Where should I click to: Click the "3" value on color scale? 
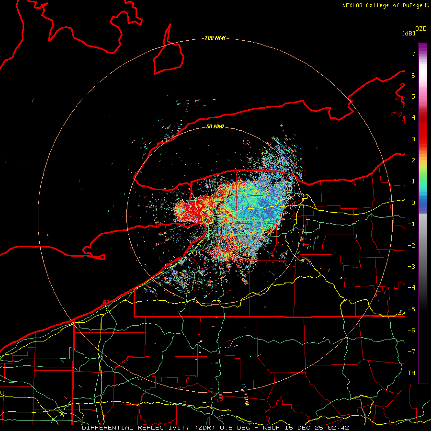(413, 139)
